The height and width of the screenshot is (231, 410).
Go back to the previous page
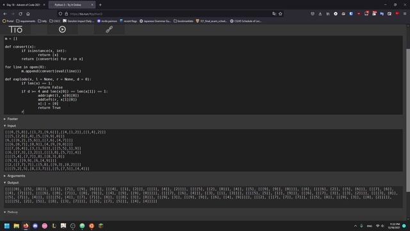5,13
